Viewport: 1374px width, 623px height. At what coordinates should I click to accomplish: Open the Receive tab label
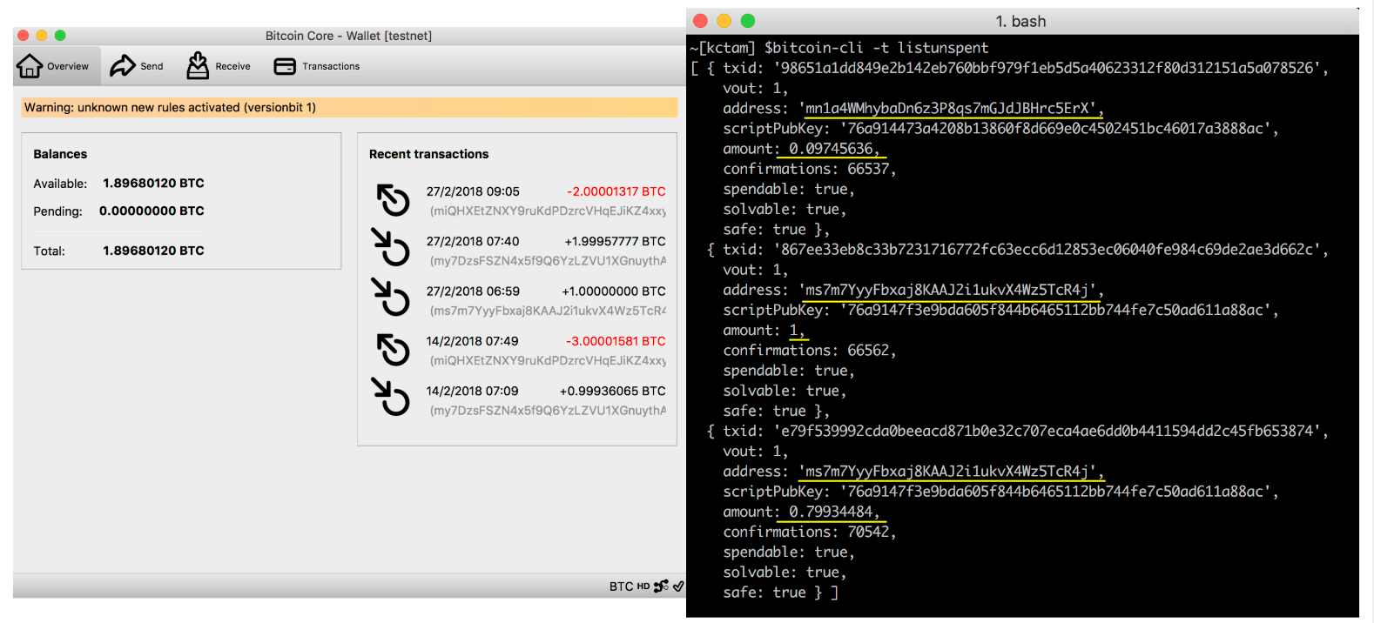point(232,66)
